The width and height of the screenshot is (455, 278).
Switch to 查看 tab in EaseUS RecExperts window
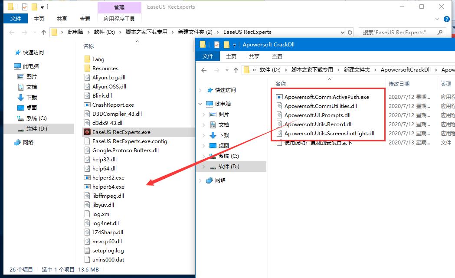point(85,19)
